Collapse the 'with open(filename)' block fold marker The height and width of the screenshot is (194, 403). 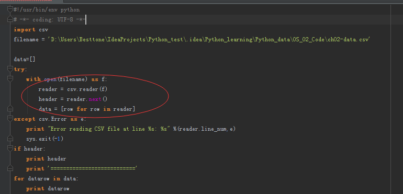pos(10,79)
